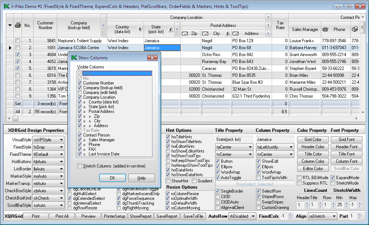Image resolution: width=369 pixels, height=225 pixels.
Task: Open the Align raStretch dropdown
Action: pos(333,216)
